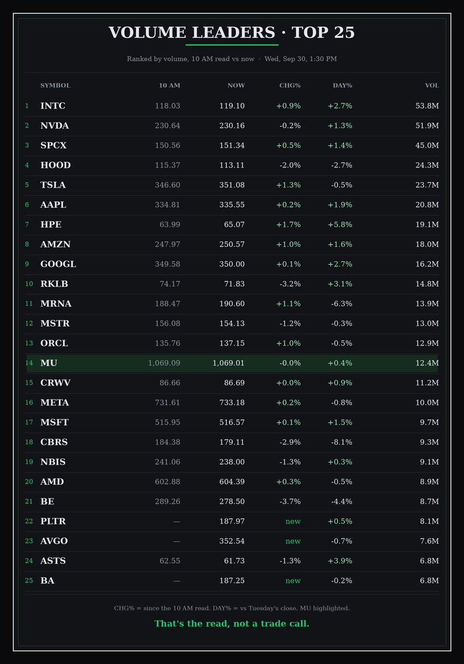
Task: Click MRNA's day change -6.3%
Action: (x=342, y=303)
